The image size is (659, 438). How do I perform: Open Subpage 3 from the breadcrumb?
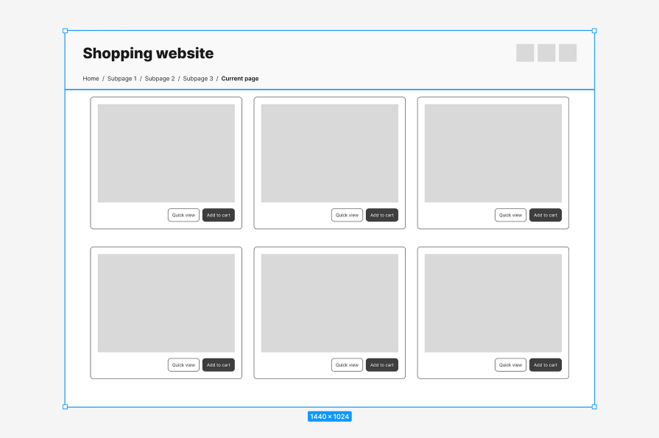point(197,78)
